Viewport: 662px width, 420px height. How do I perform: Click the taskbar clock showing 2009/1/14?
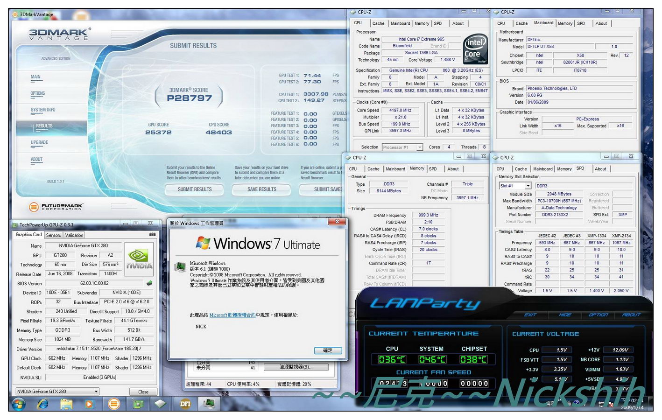[632, 404]
